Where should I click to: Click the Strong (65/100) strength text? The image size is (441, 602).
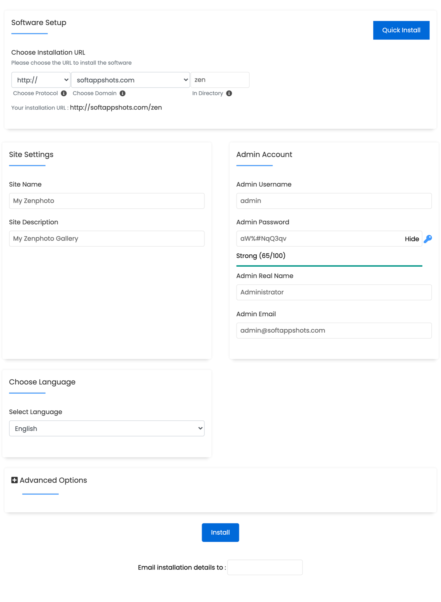261,256
